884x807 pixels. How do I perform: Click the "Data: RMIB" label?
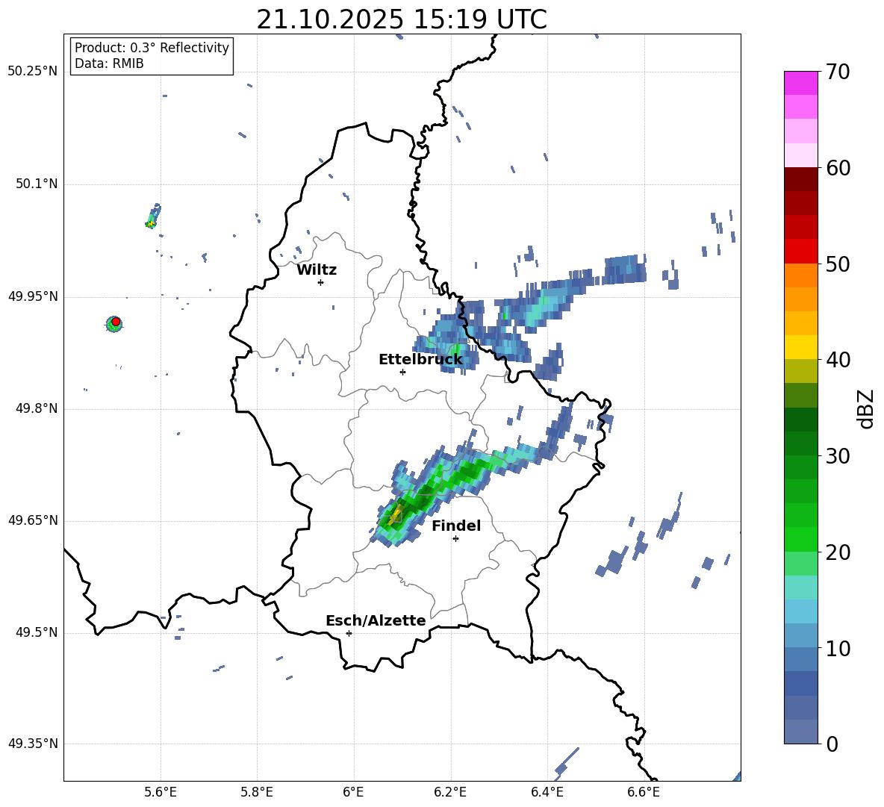point(109,63)
